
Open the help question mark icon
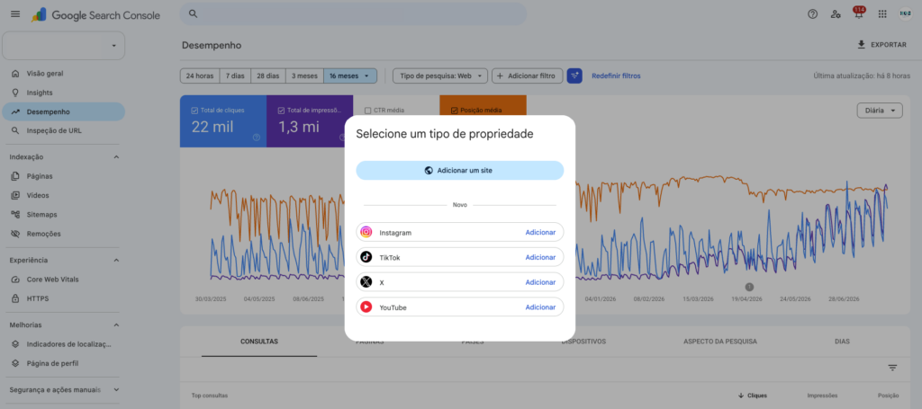tap(813, 14)
